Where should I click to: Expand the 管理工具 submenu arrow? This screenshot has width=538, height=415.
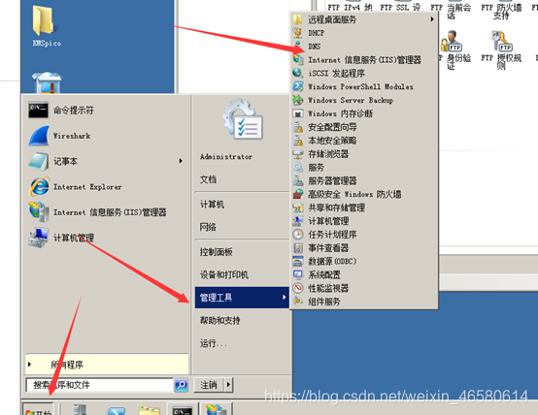coord(284,297)
